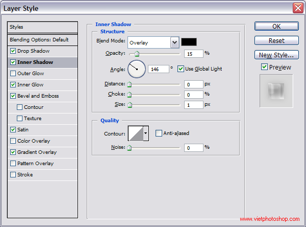This screenshot has height=227, width=306.
Task: Click the Angle dial control
Action: click(x=136, y=69)
